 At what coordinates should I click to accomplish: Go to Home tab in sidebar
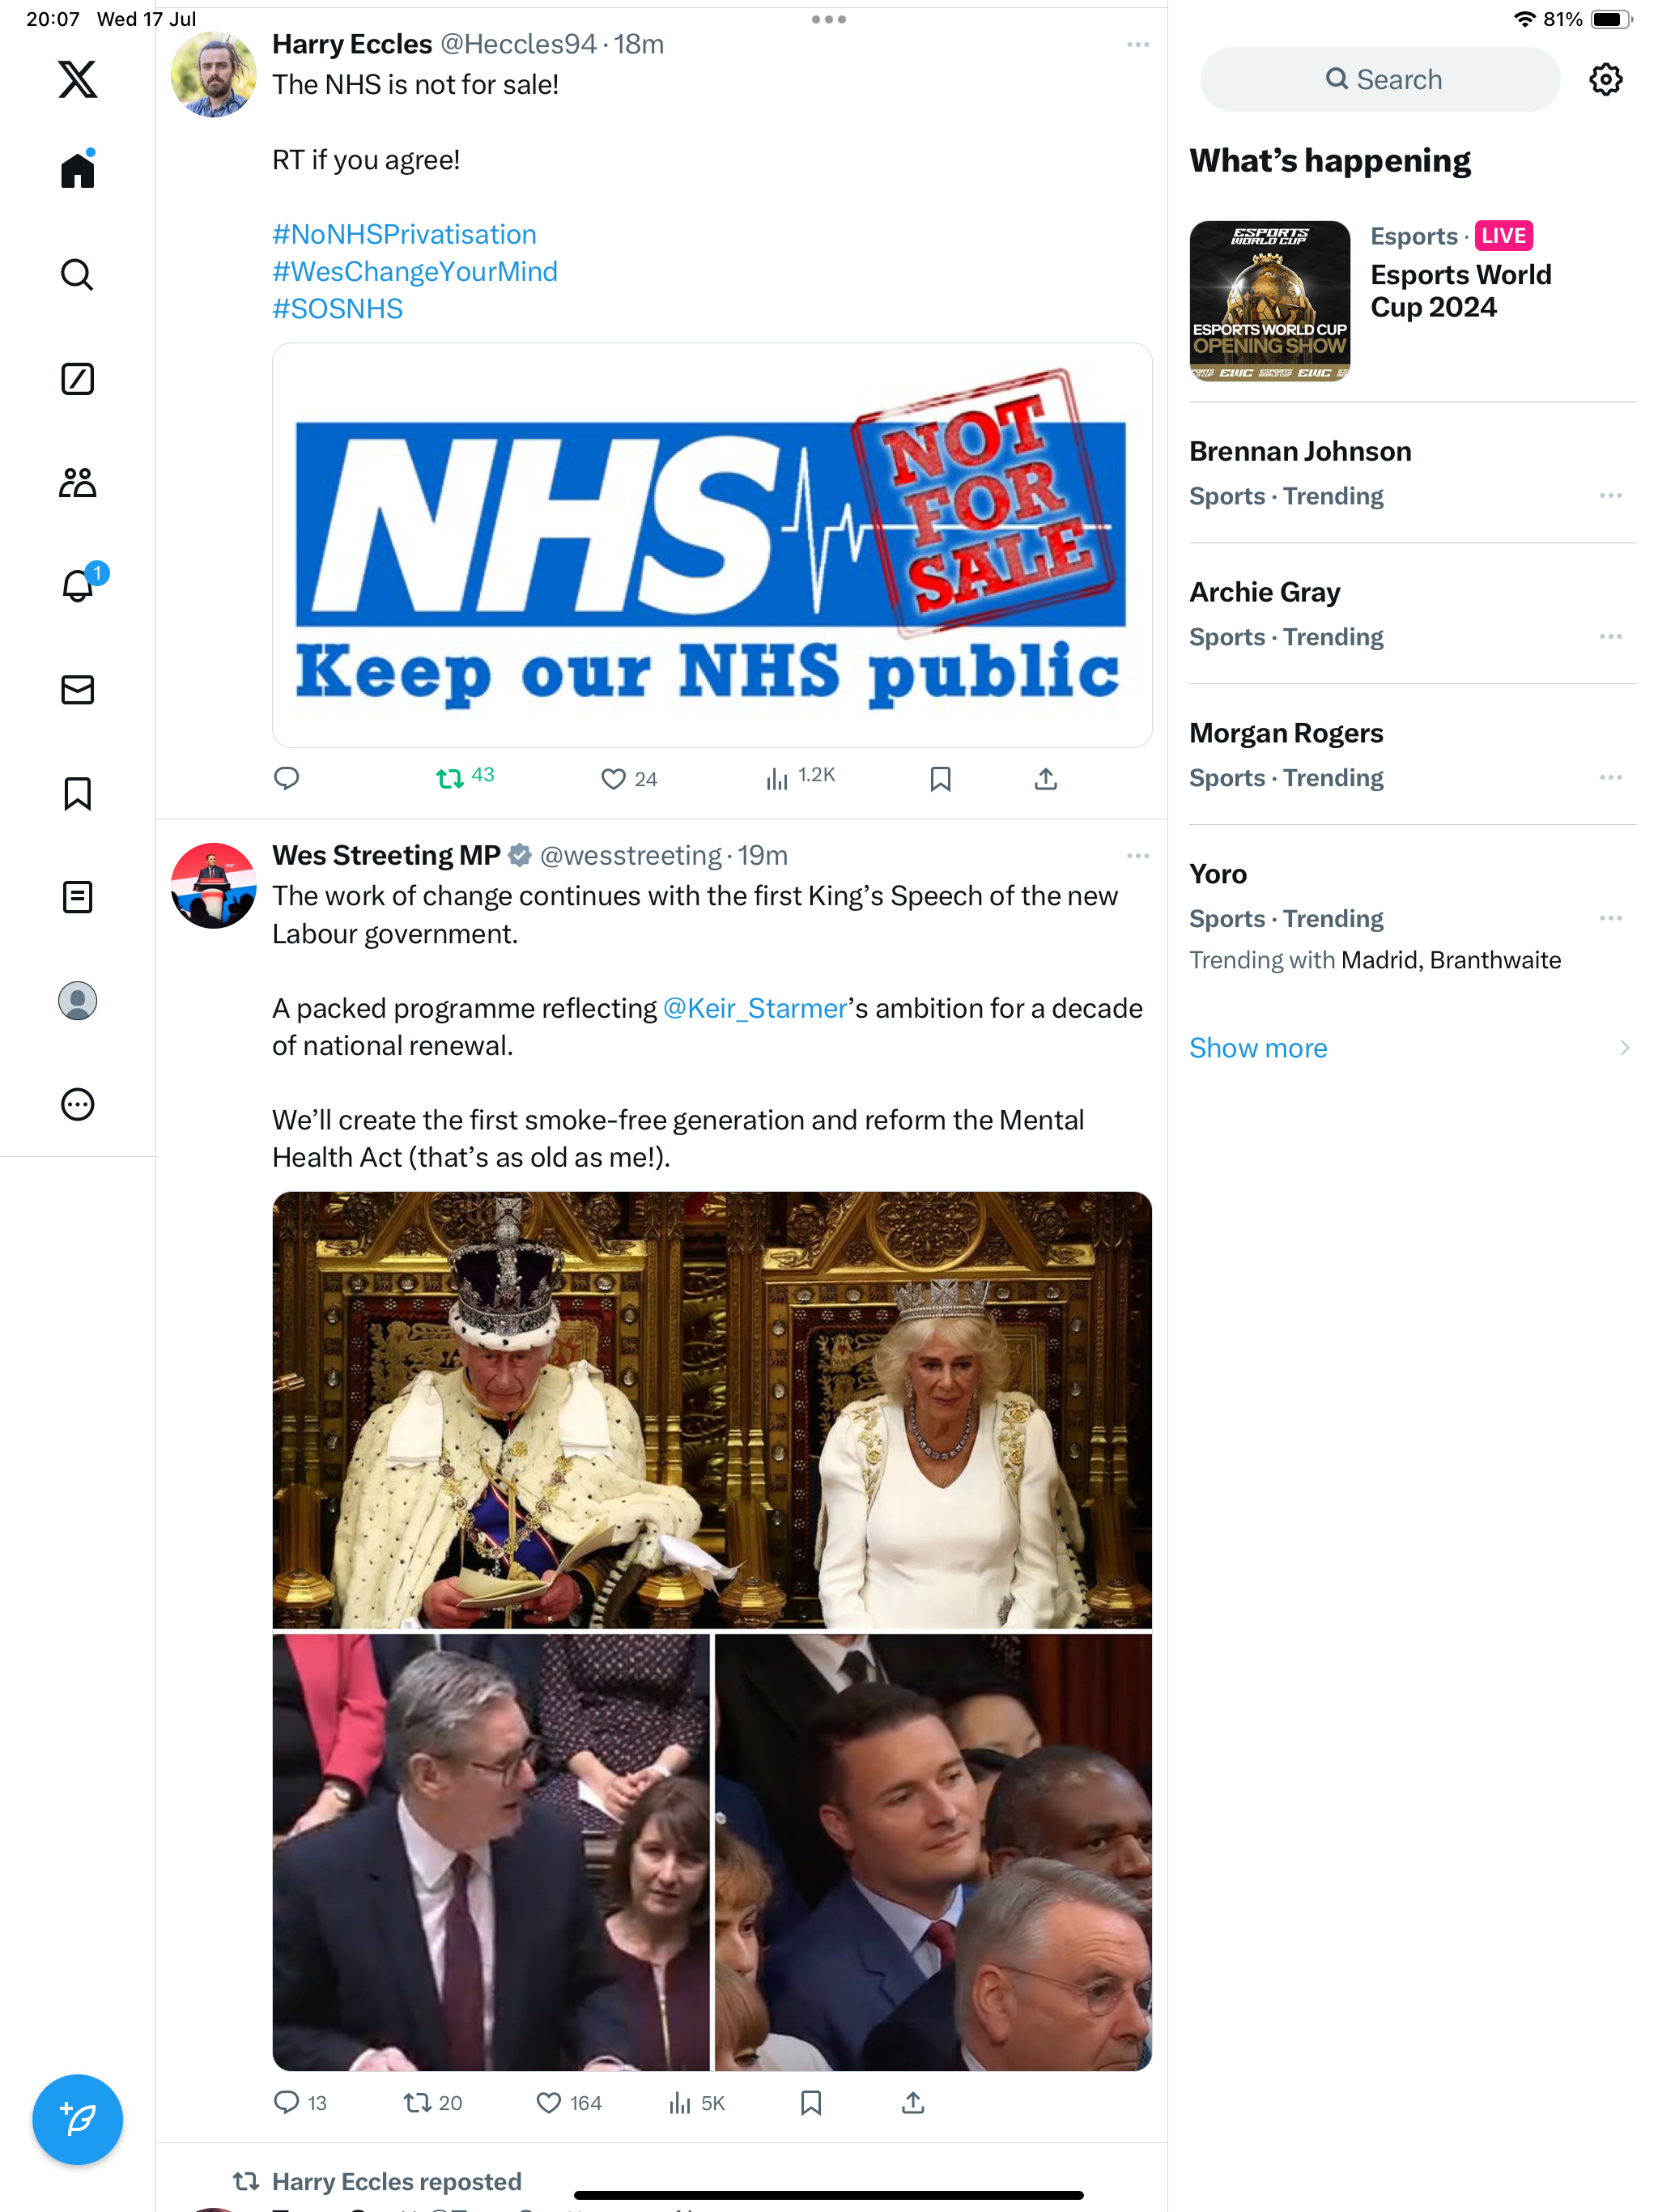tap(77, 169)
